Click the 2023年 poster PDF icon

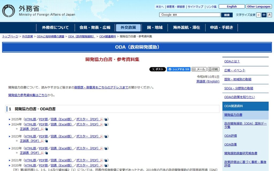coord(101,137)
